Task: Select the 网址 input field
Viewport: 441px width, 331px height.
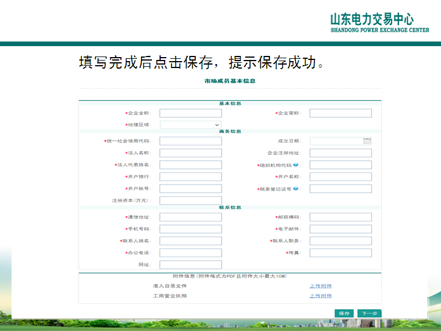Action: tap(191, 265)
